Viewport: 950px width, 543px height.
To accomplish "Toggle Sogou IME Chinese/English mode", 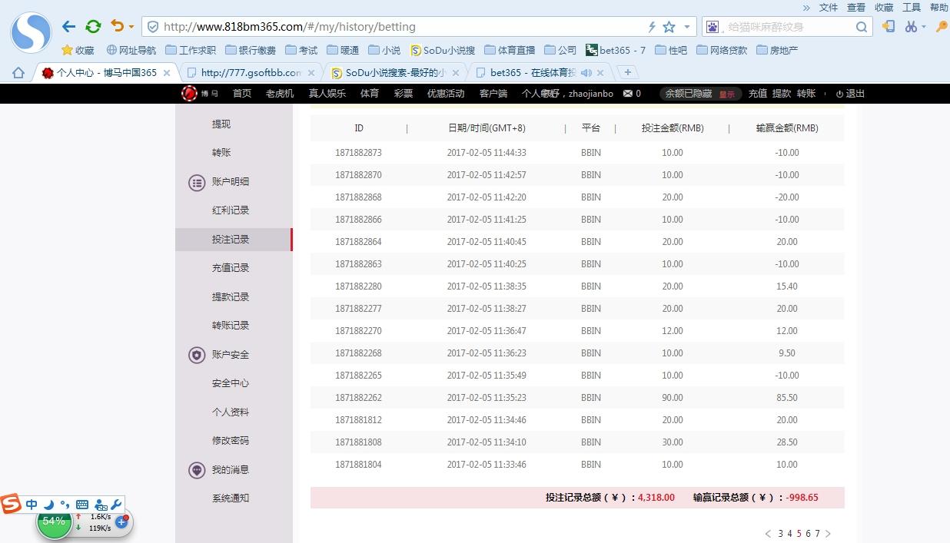I will point(32,505).
